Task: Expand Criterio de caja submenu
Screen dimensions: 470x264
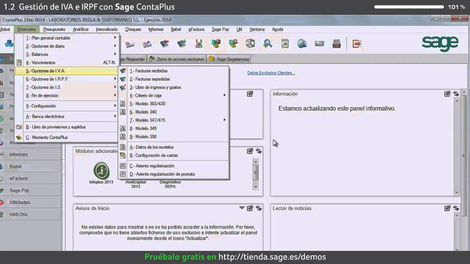Action: point(224,95)
